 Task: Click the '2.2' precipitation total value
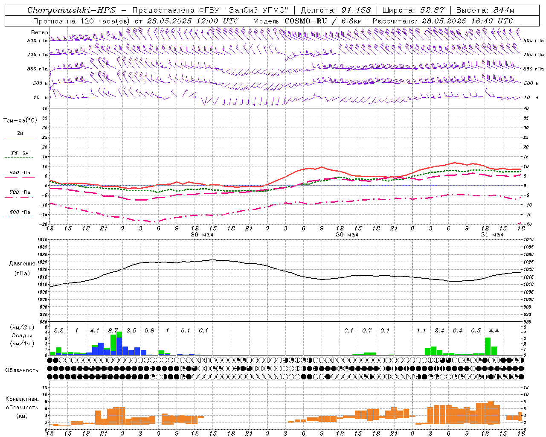pyautogui.click(x=58, y=331)
